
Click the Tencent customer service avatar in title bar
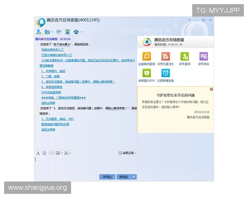41,22
